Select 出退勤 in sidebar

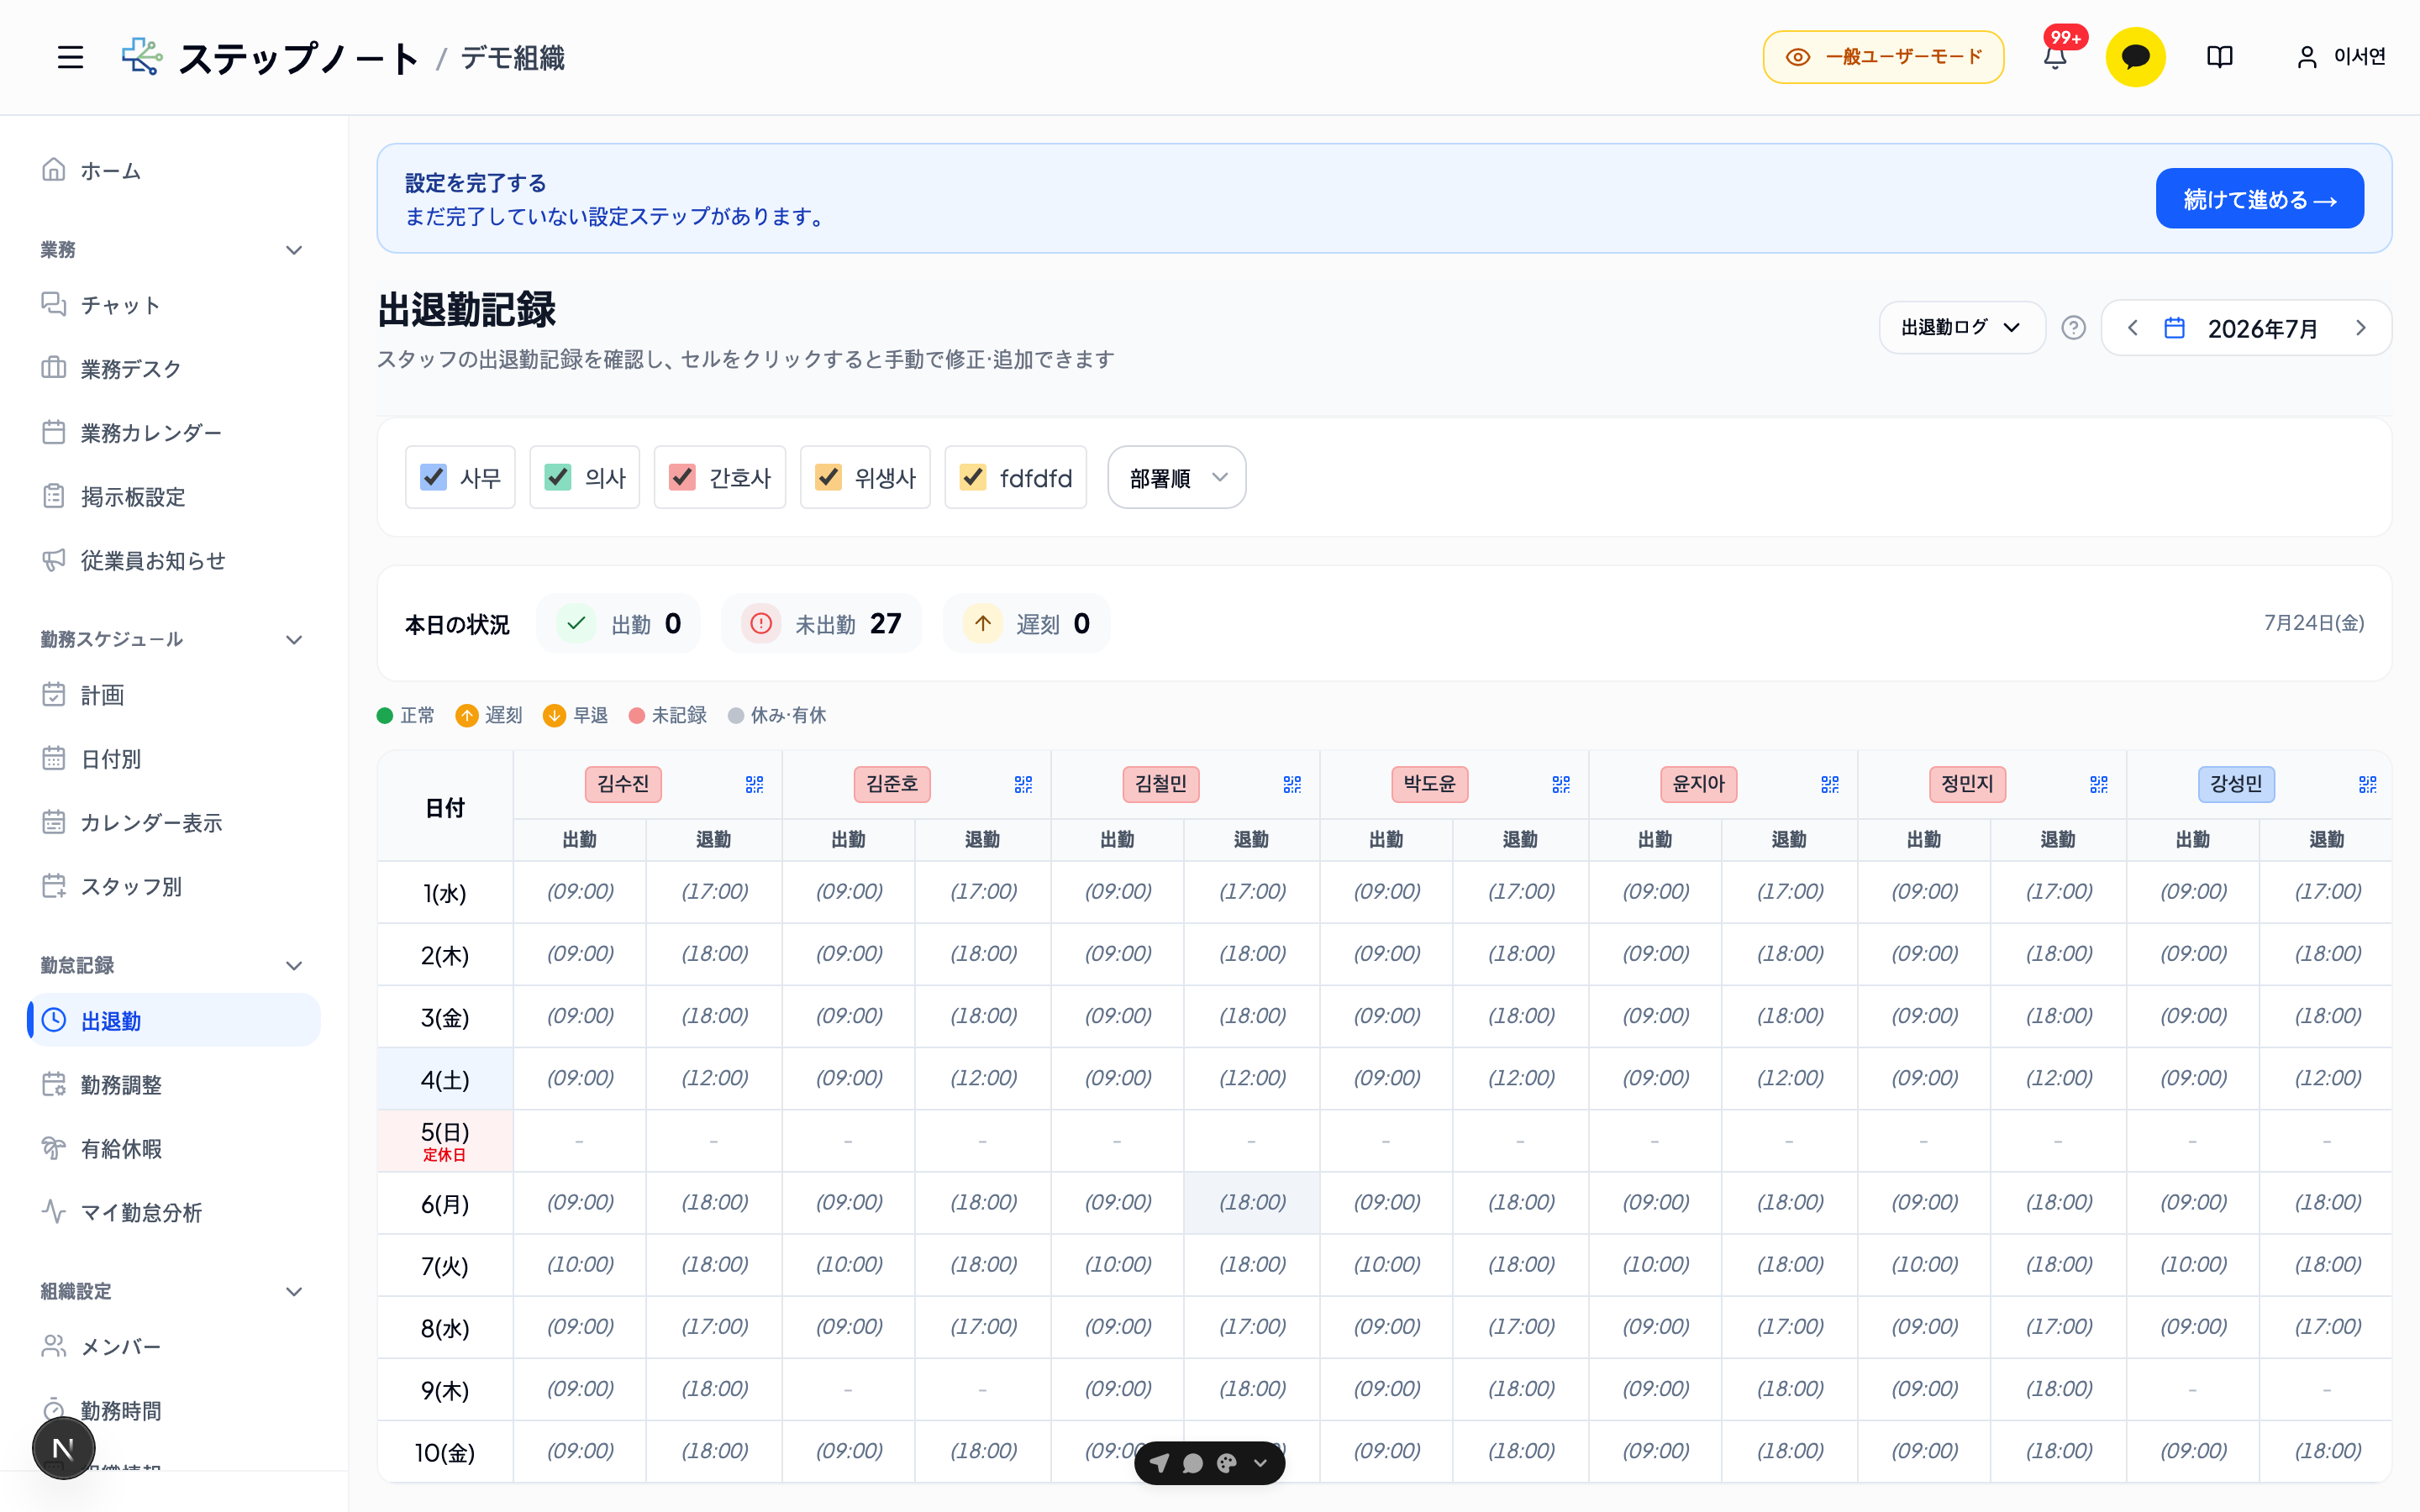click(174, 1021)
